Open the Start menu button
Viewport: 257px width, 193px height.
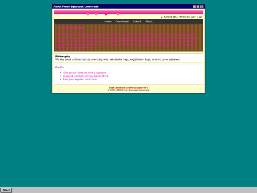(x=6, y=190)
